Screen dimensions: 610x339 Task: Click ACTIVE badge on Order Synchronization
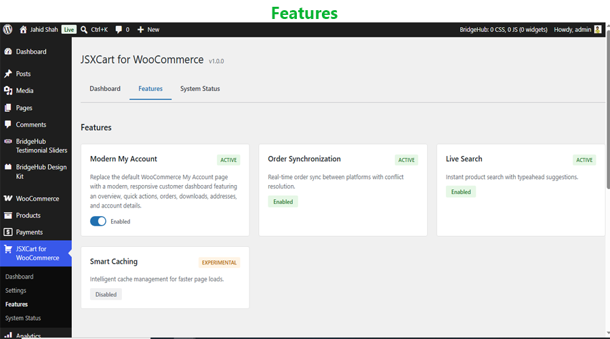[406, 160]
